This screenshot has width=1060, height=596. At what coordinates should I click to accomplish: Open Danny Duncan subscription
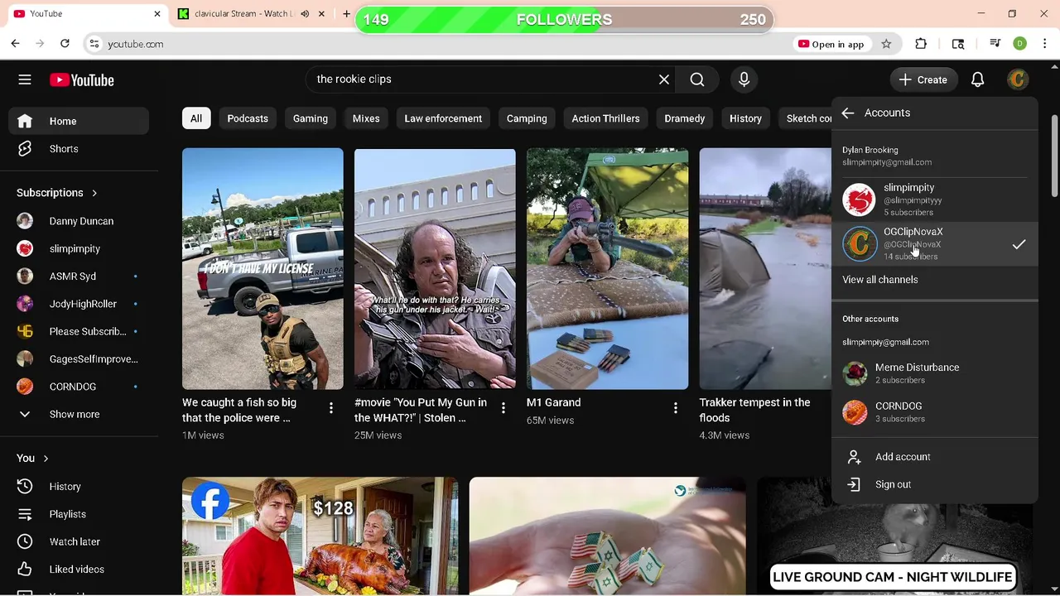(79, 221)
